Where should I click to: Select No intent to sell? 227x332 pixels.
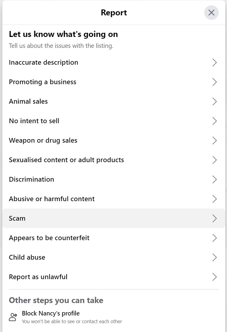[34, 121]
